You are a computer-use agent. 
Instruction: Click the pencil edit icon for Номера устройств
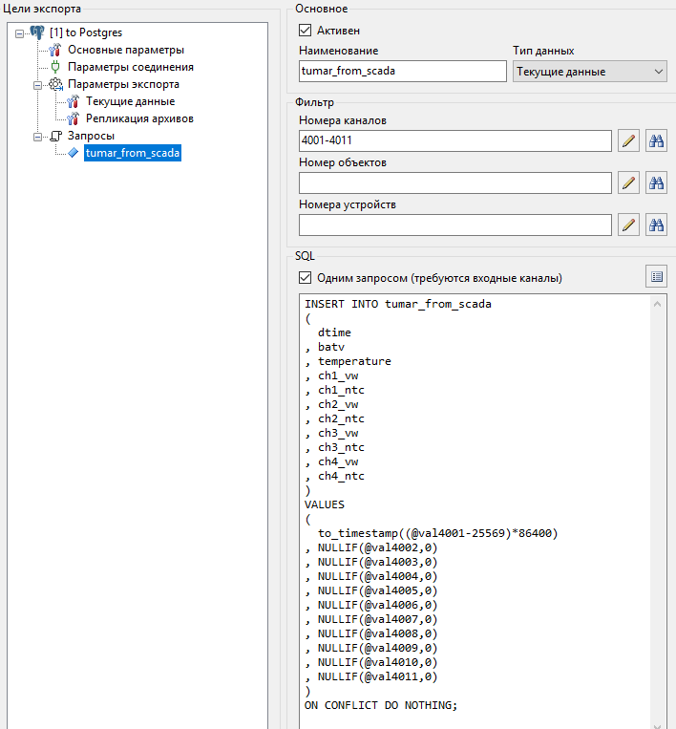(x=628, y=225)
